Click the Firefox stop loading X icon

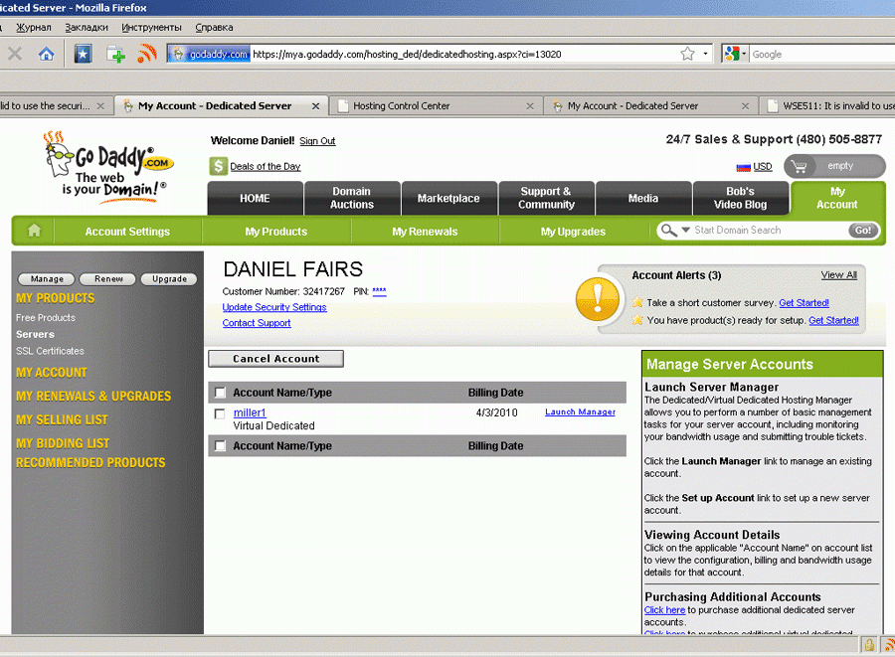(x=15, y=55)
